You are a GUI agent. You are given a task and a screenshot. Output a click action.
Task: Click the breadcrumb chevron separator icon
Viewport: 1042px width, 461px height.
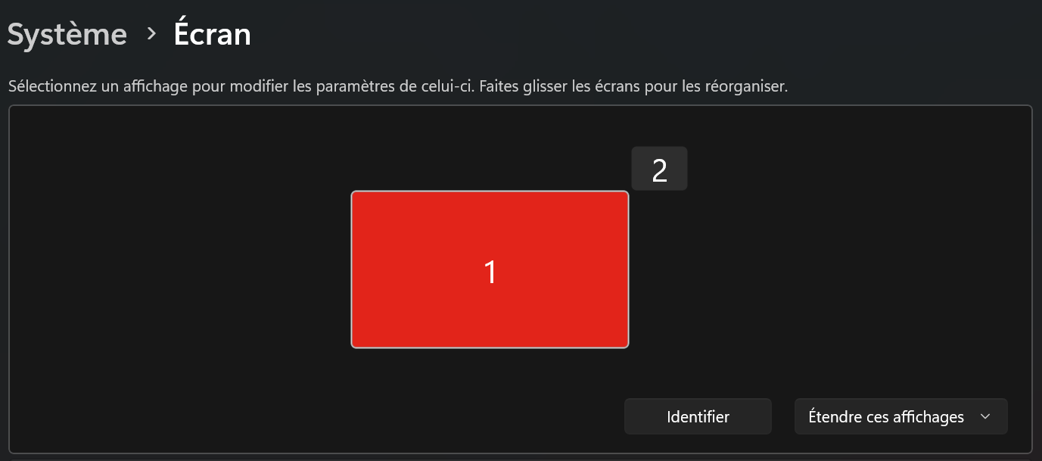click(151, 34)
